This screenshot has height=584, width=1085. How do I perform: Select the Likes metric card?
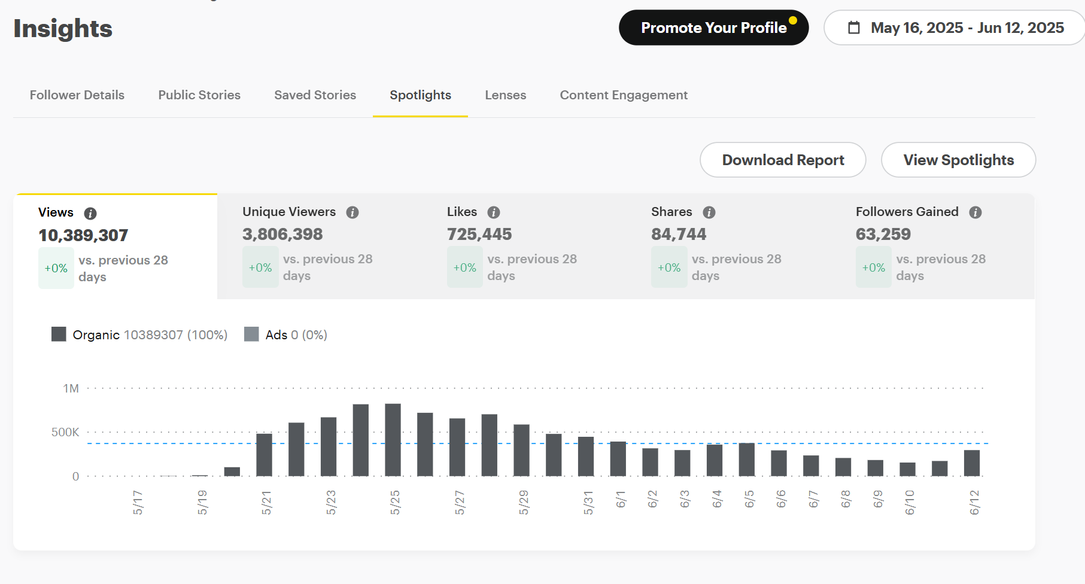524,246
